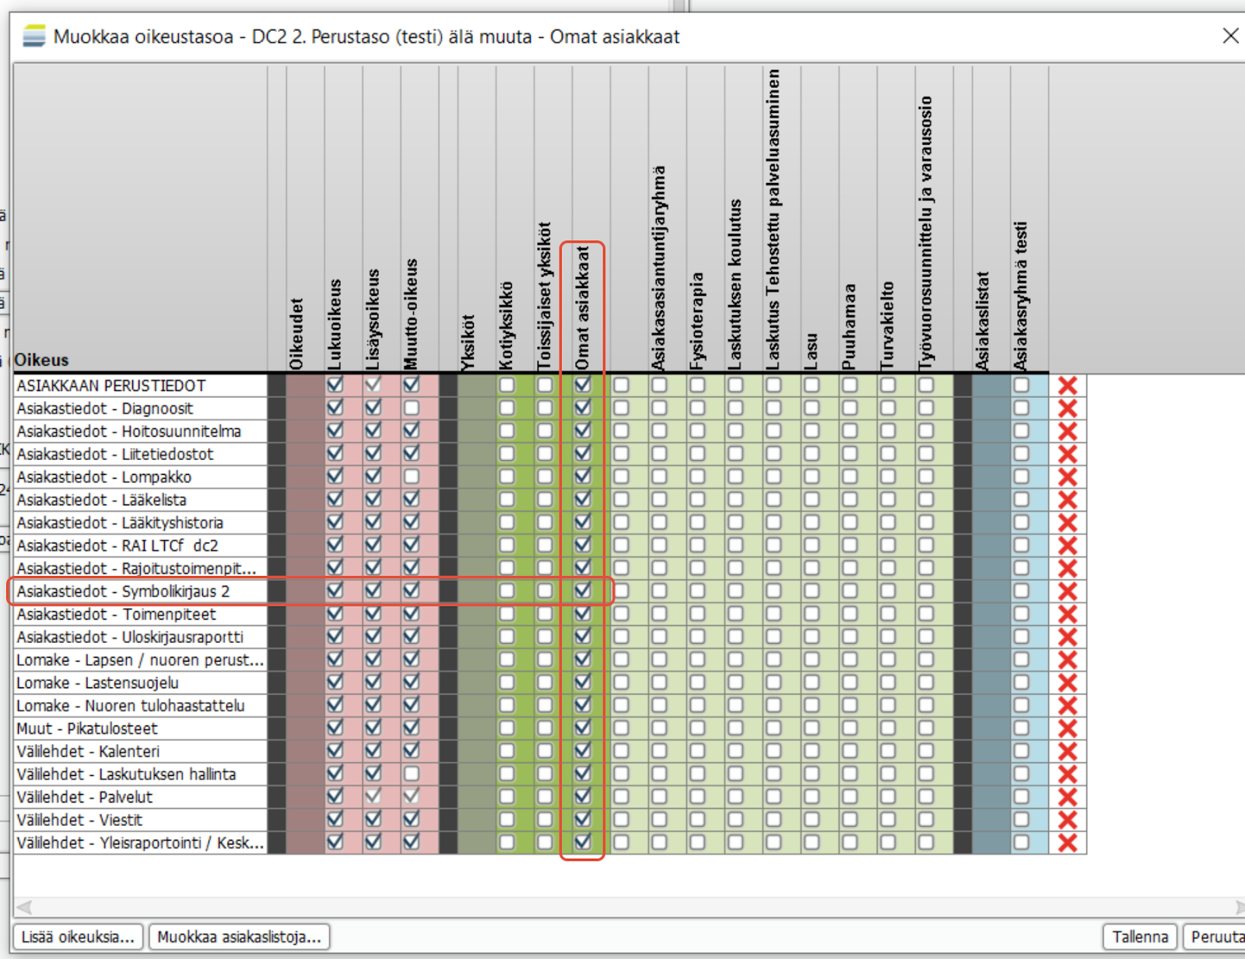
Task: Remove Asiakastiedot - Lääkityshistoria right
Action: pos(1068,522)
